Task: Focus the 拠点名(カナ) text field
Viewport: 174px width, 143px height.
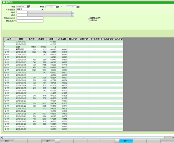Action: (30, 21)
